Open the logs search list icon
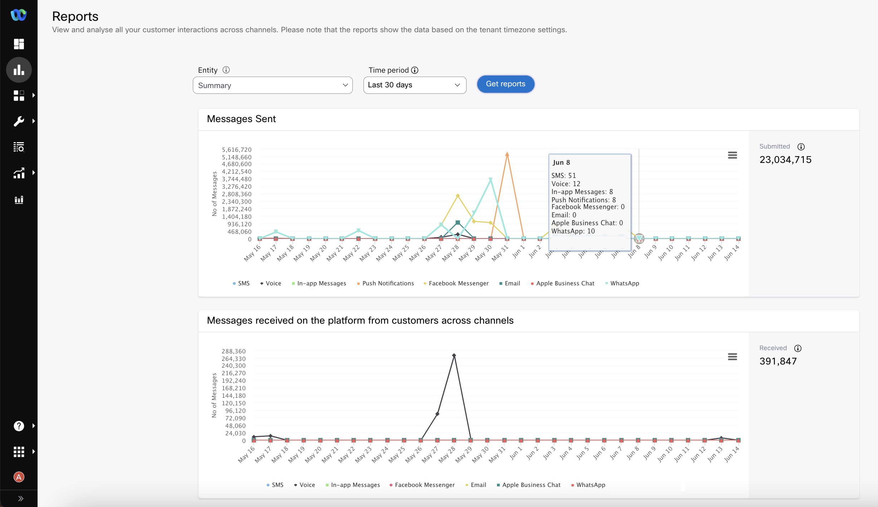This screenshot has width=878, height=507. [19, 147]
